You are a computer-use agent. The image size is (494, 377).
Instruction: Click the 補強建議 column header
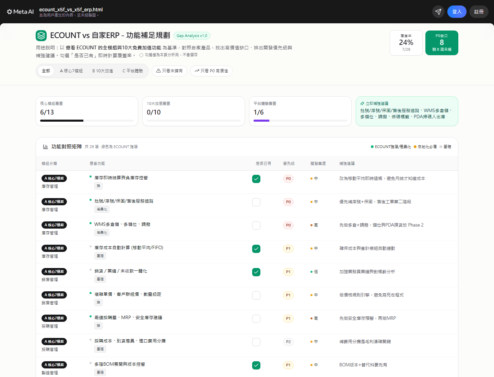point(347,163)
